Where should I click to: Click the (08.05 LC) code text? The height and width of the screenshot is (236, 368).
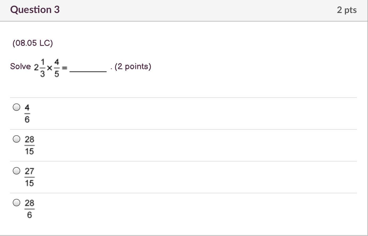point(33,43)
